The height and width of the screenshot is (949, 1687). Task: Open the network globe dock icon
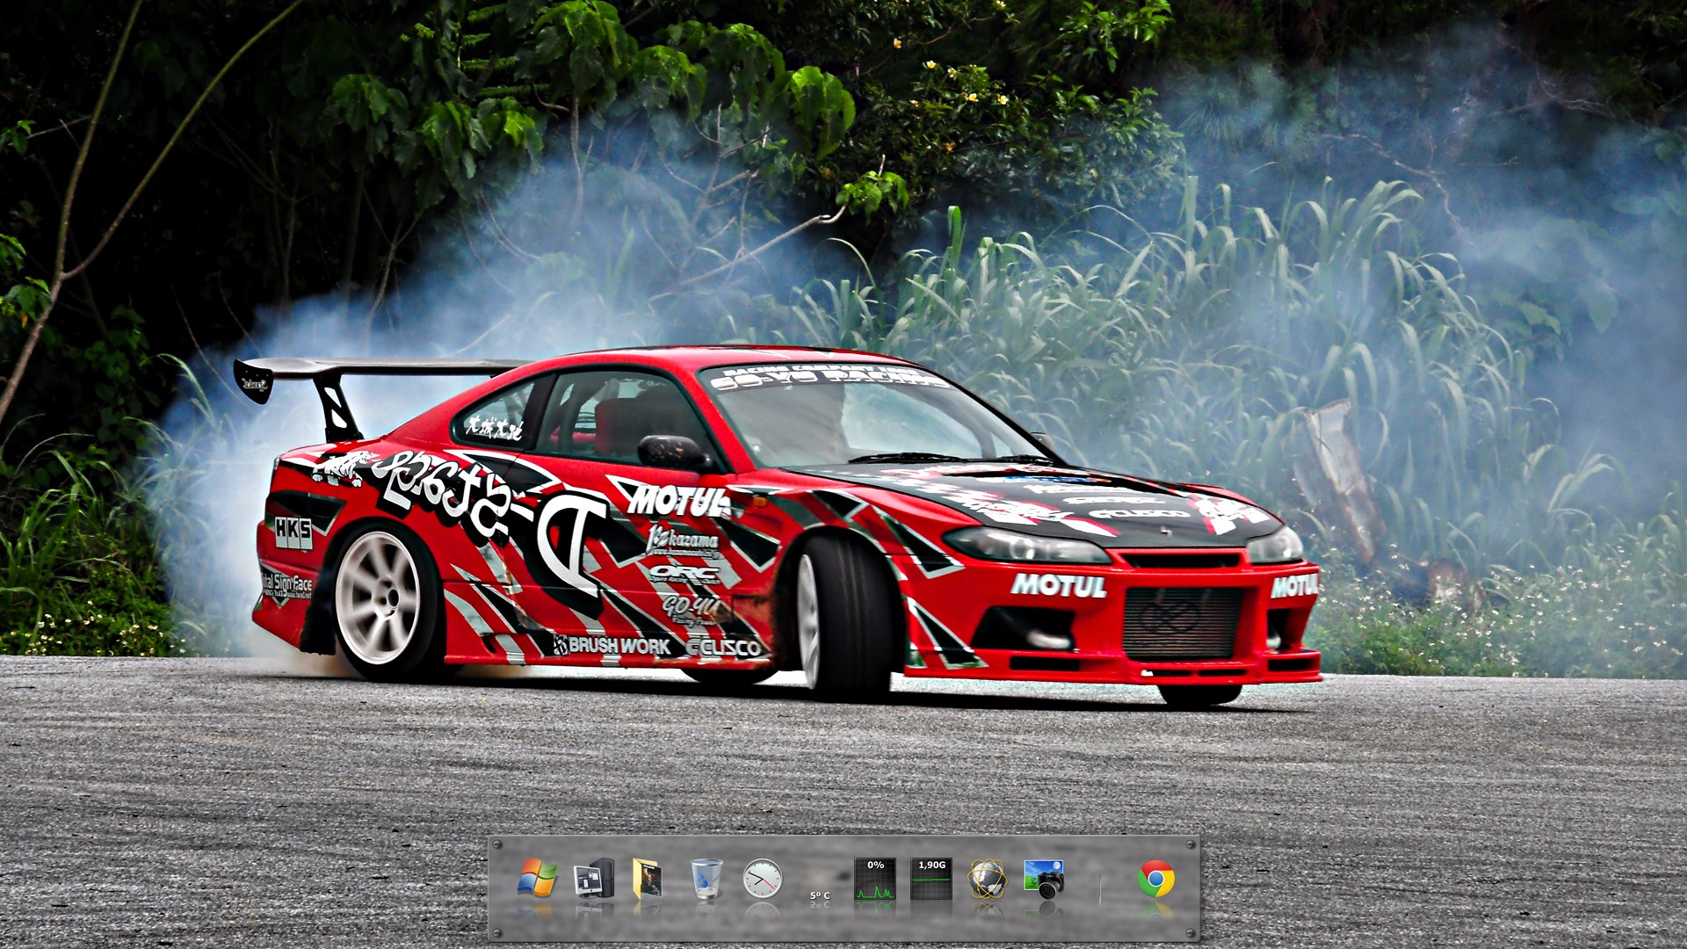[x=988, y=878]
